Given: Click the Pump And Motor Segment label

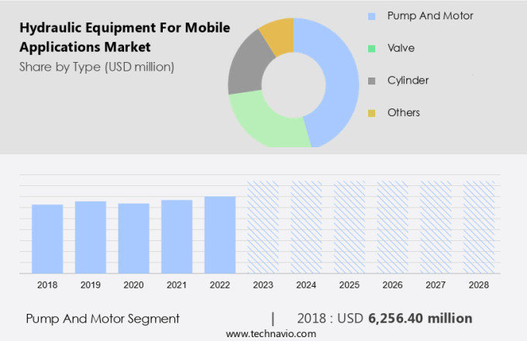Looking at the screenshot, I should click(x=102, y=319).
